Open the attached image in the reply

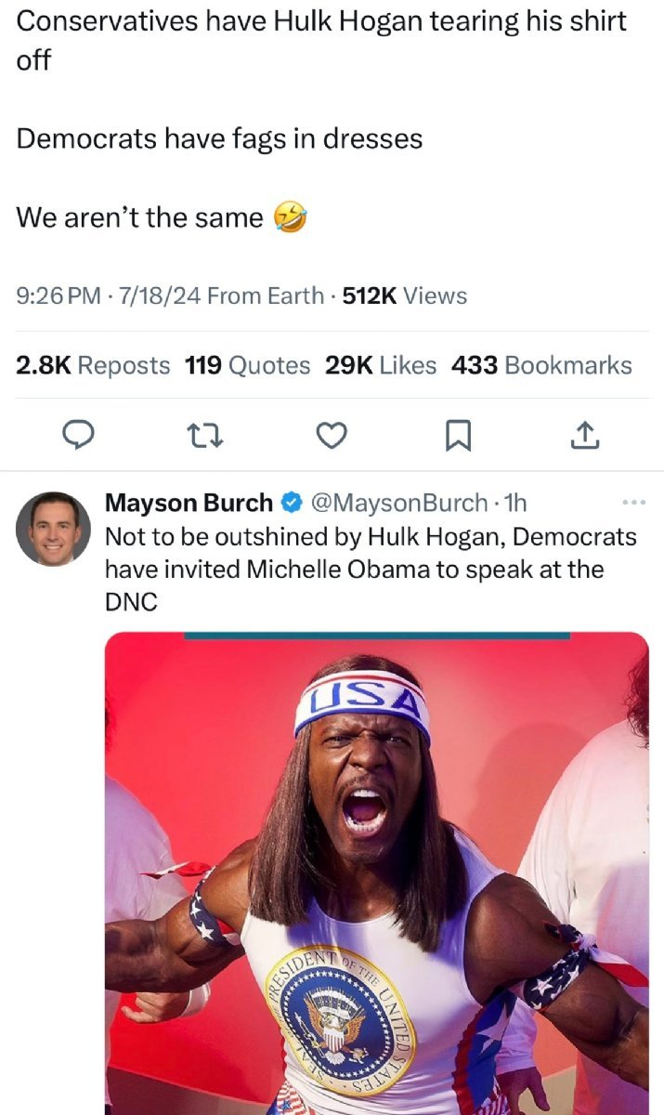[376, 873]
